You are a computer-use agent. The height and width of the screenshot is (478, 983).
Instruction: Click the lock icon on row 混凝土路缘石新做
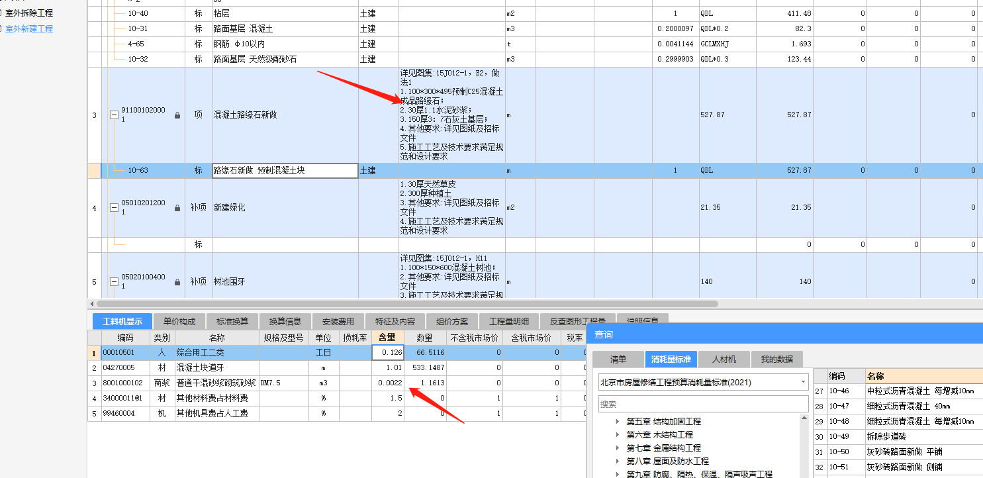177,115
